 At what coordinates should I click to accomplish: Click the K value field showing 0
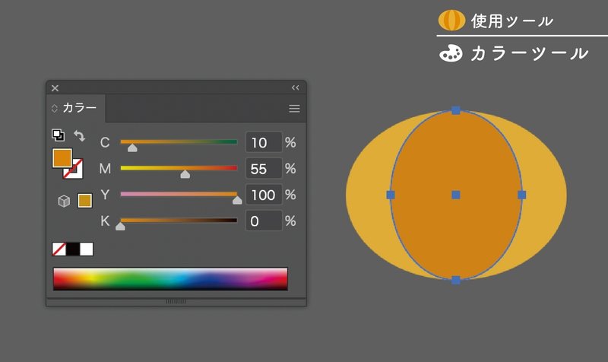tap(264, 221)
